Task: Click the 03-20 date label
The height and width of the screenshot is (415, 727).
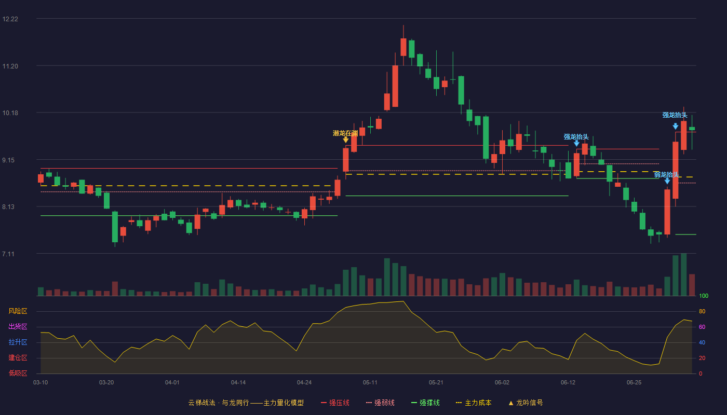Action: click(x=106, y=382)
